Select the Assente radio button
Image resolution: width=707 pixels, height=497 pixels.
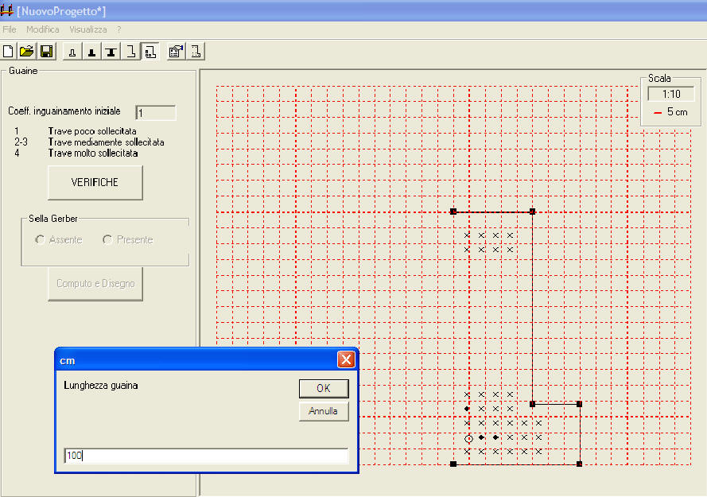41,240
